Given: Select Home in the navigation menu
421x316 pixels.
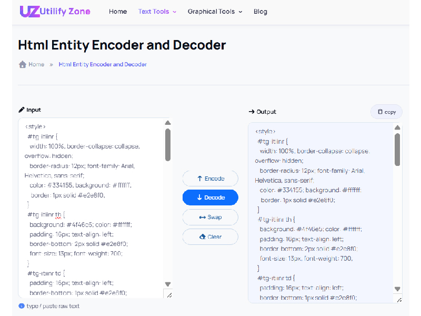Looking at the screenshot, I should [118, 11].
